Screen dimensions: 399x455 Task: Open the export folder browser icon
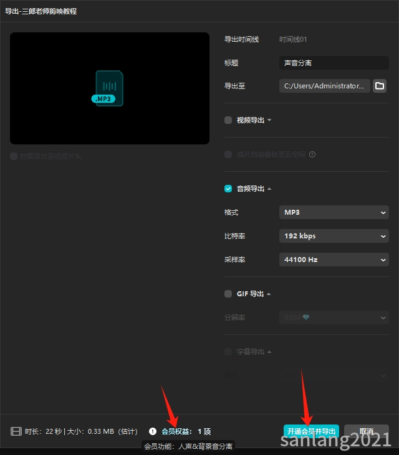point(380,86)
